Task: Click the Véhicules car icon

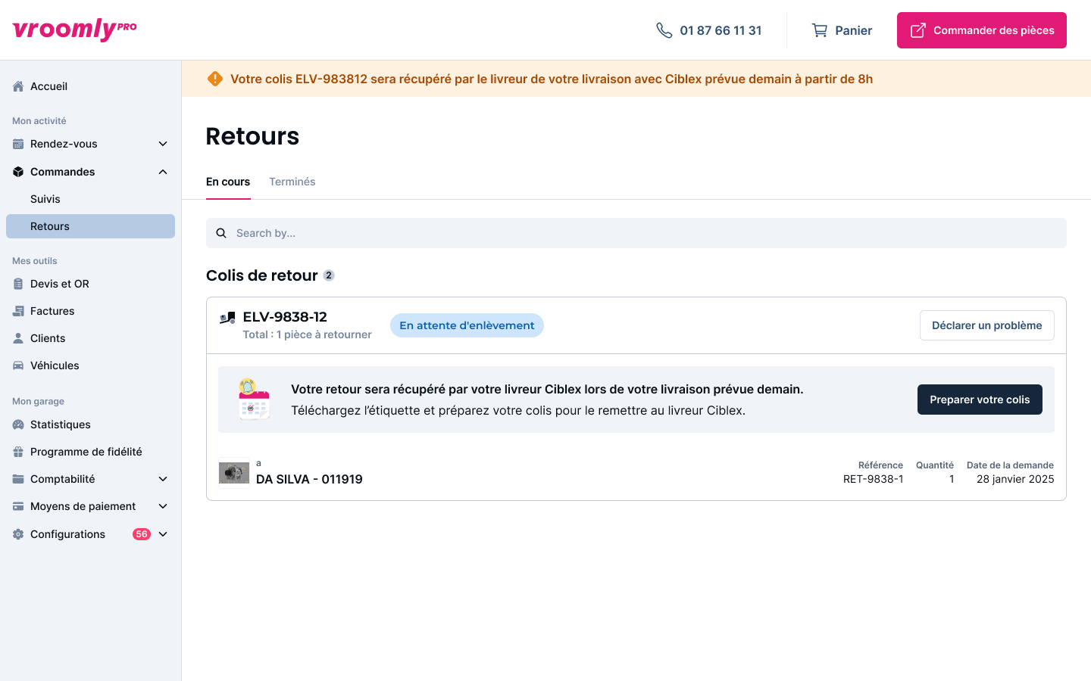Action: click(x=18, y=365)
